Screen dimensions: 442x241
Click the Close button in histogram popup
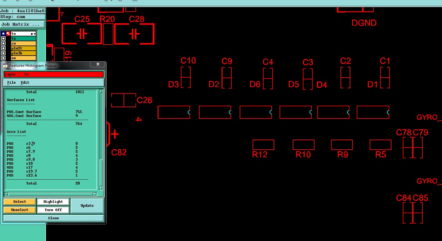(x=54, y=218)
